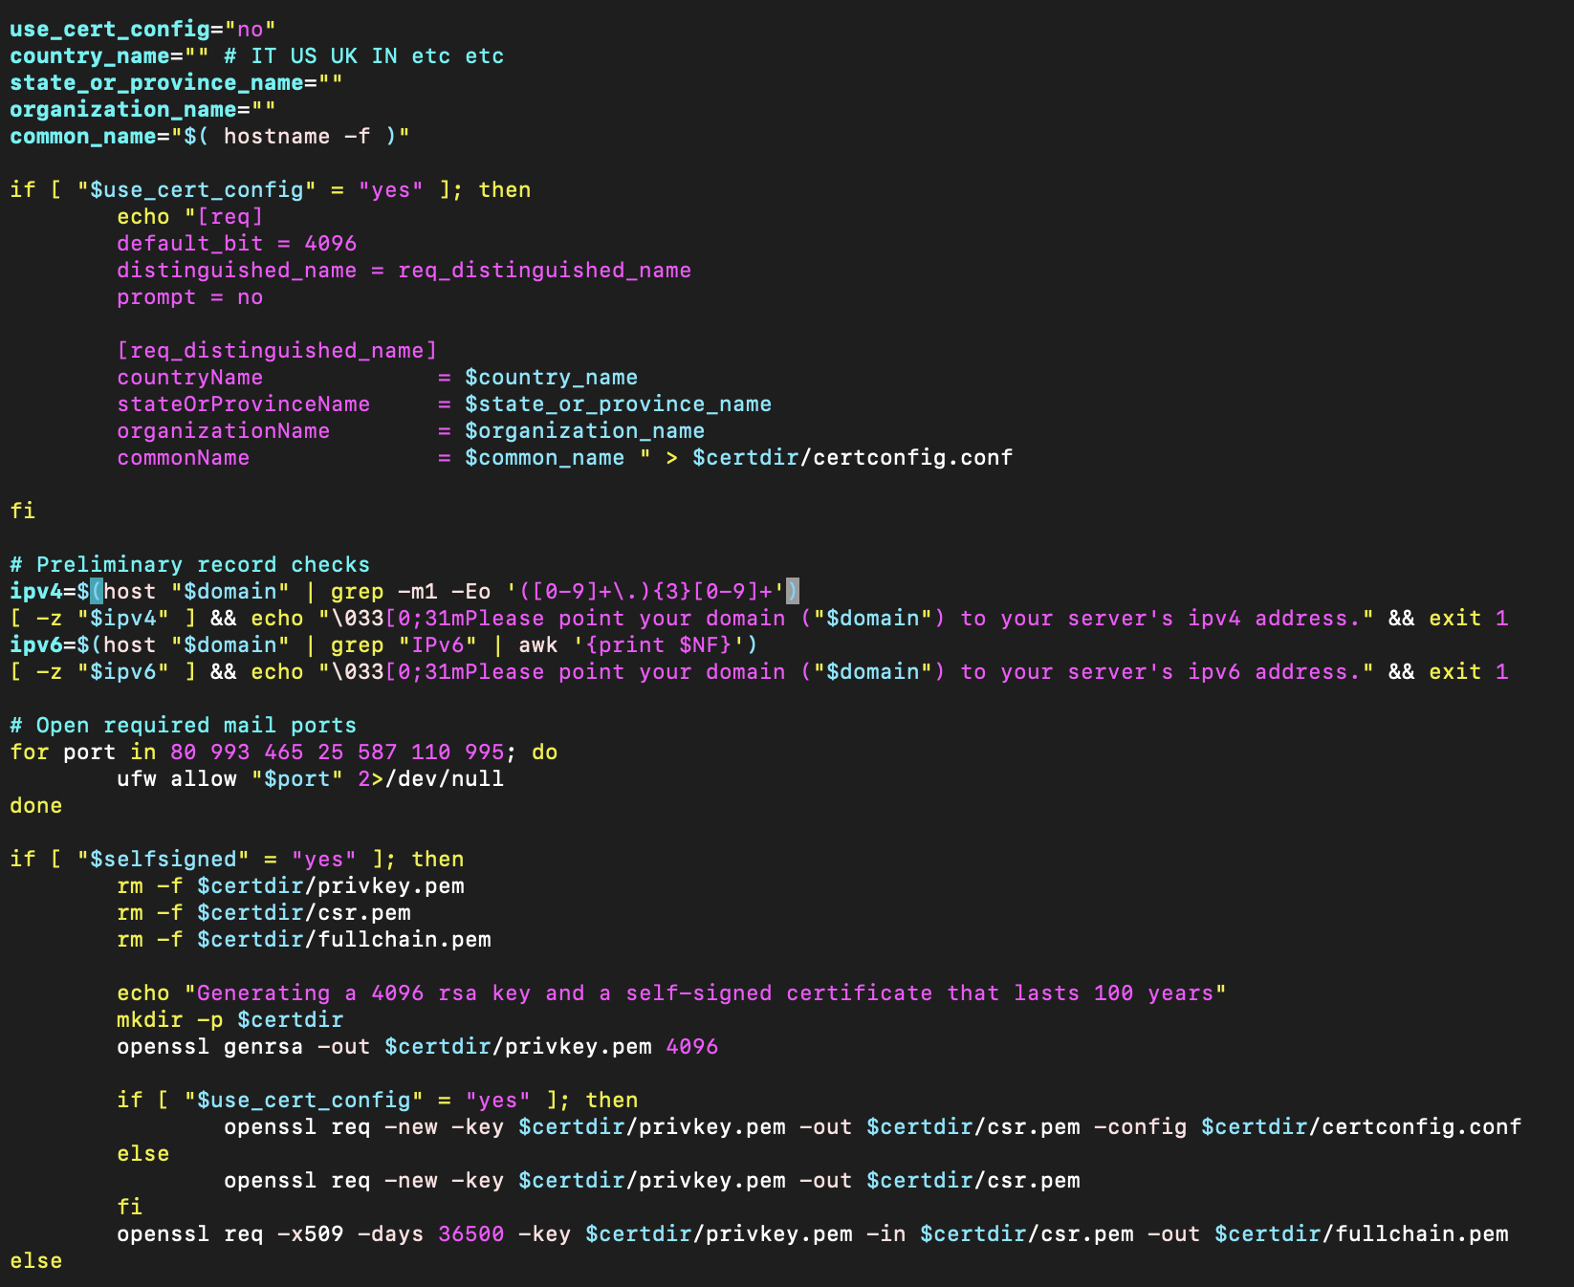Screen dimensions: 1574x1287
Task: Click the stateOrProvinceName config key
Action: click(243, 404)
